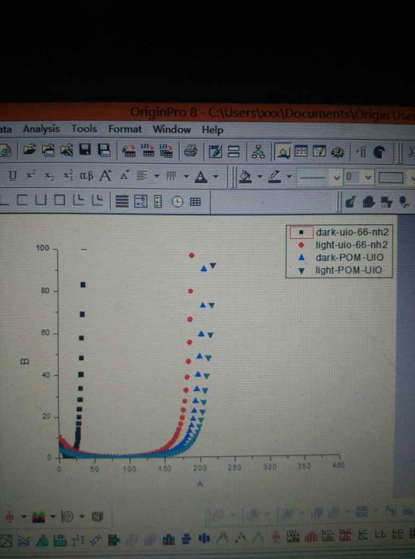The height and width of the screenshot is (559, 415).
Task: Toggle the Command Window button
Action: 319,152
